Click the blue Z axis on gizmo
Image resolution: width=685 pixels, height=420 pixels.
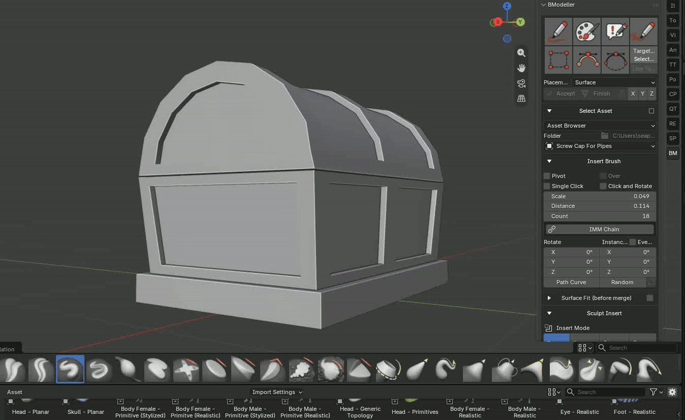(x=507, y=6)
